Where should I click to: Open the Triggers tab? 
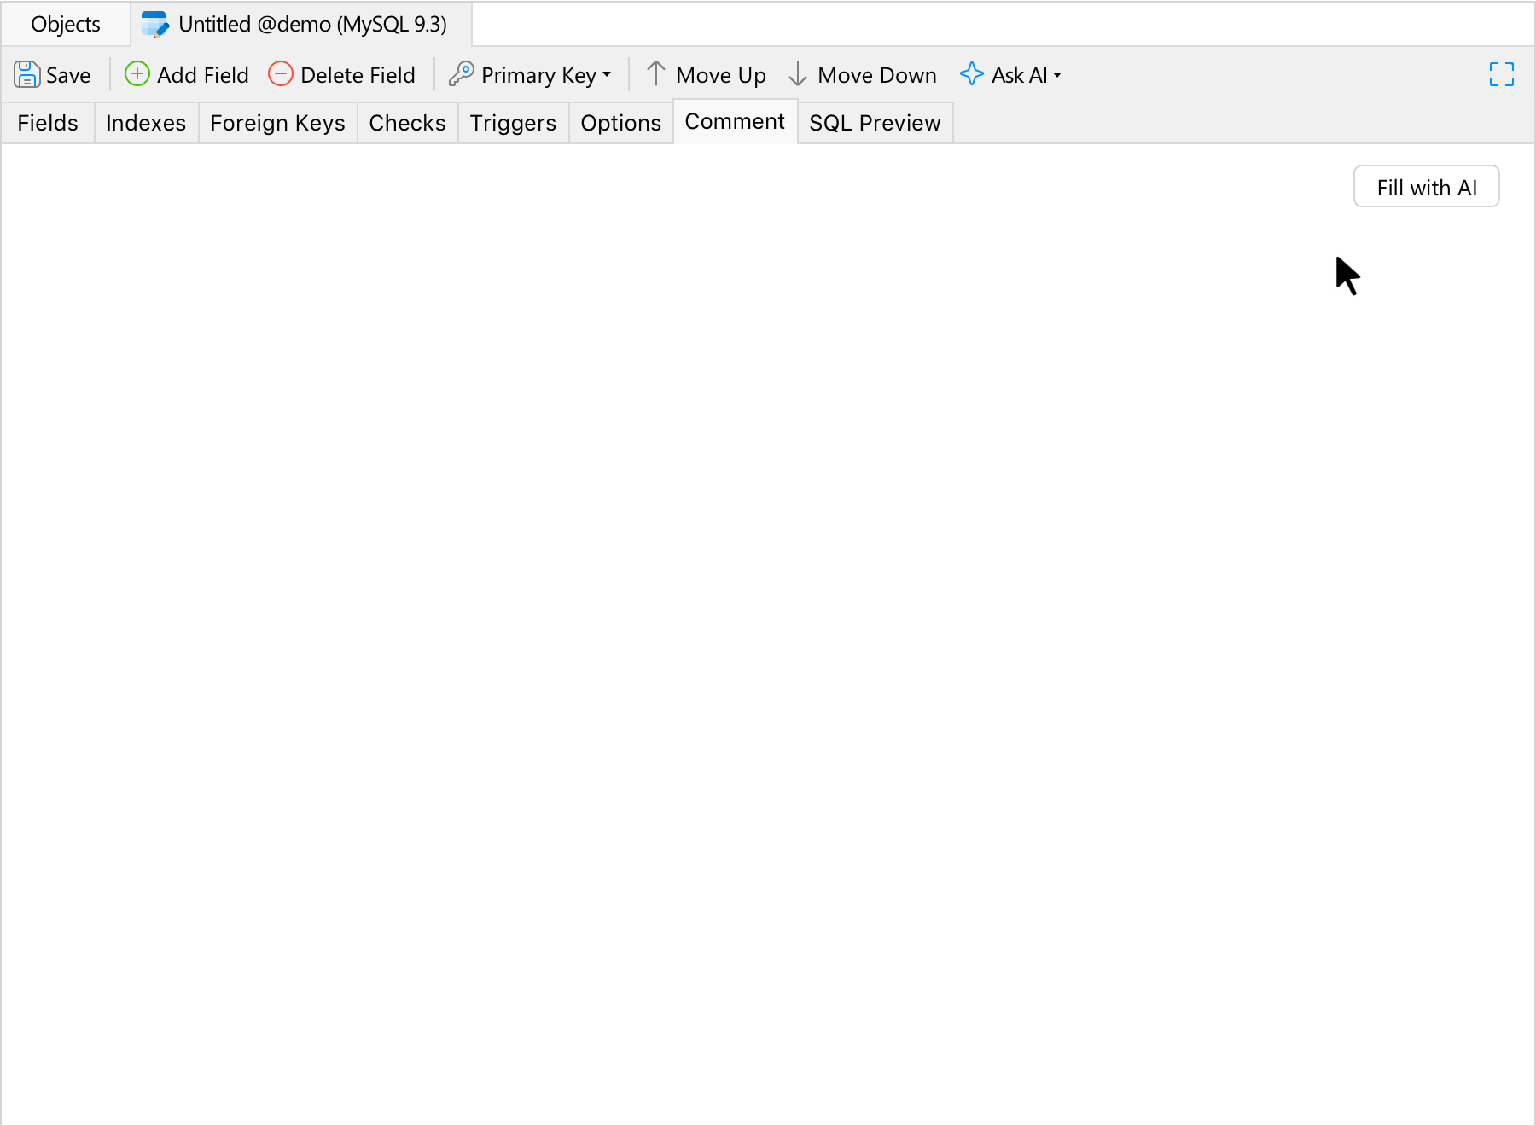point(513,123)
